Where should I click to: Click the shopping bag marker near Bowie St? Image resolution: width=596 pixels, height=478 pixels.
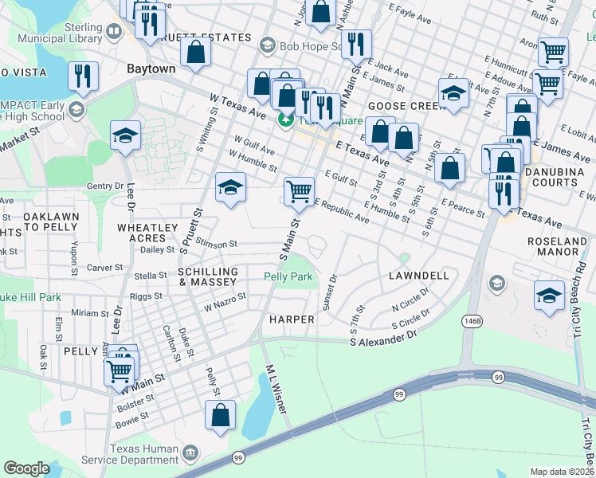(221, 416)
